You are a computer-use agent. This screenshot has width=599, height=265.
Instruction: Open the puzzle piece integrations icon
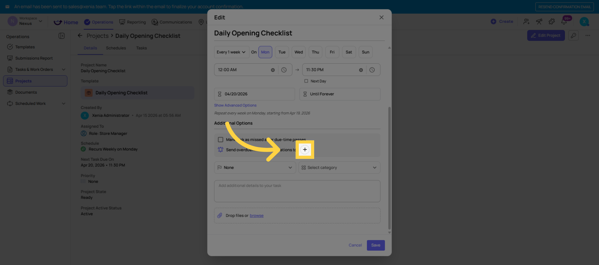point(552,22)
